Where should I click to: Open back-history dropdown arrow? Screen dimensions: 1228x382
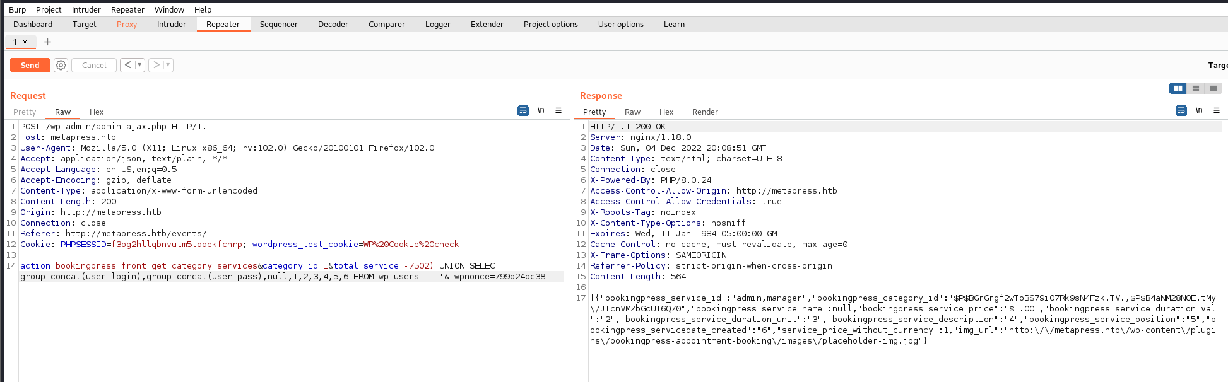(139, 65)
